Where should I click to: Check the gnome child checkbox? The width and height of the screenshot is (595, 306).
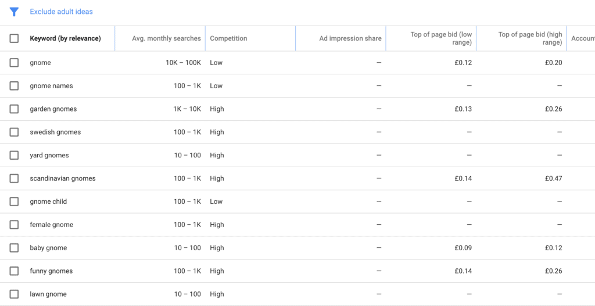(x=14, y=201)
